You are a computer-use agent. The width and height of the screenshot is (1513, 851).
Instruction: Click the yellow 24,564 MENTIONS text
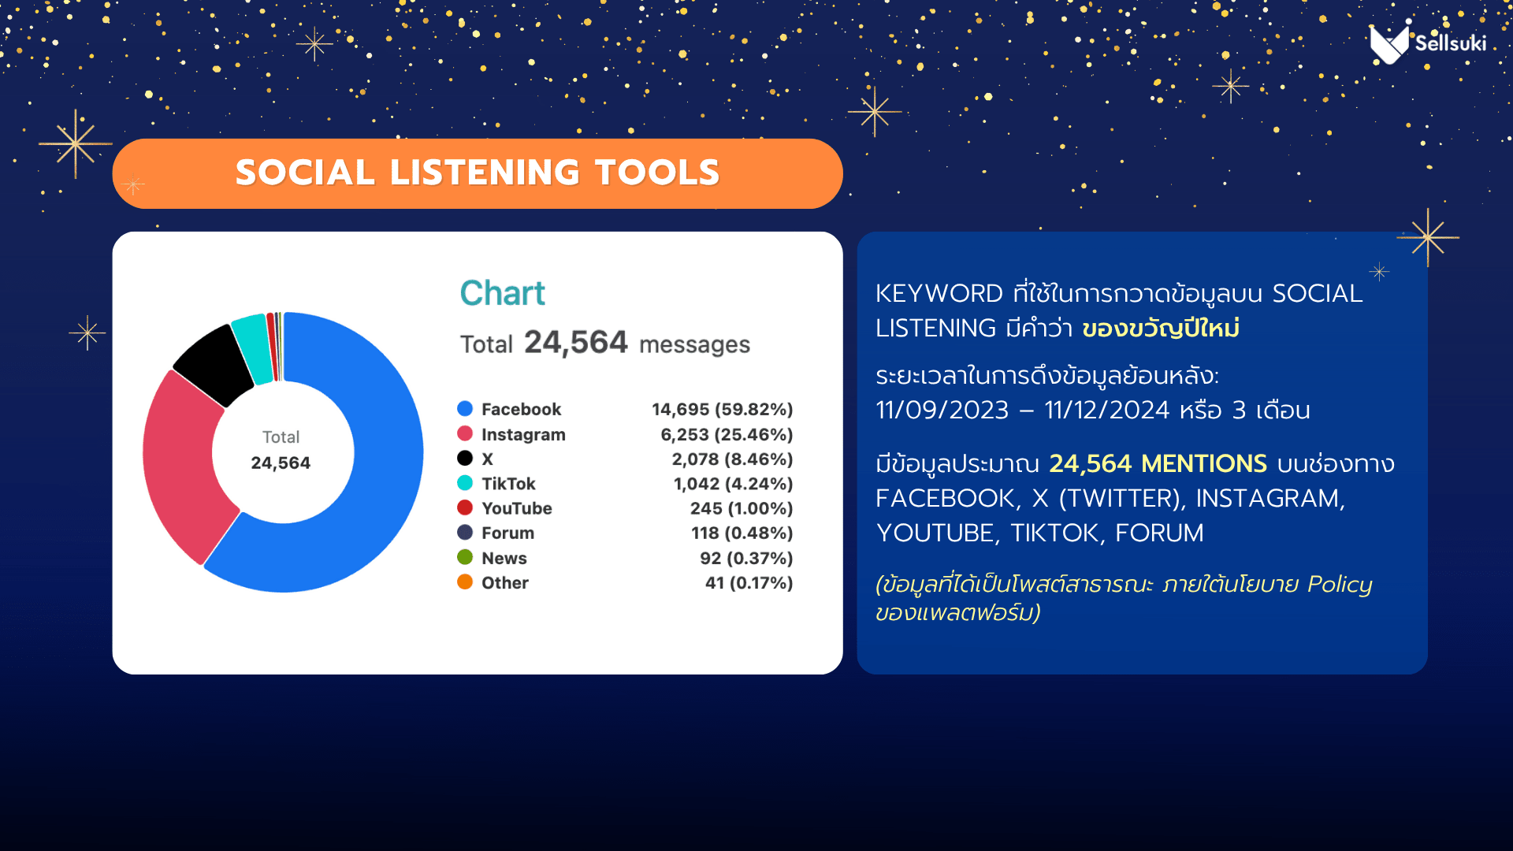1158,463
